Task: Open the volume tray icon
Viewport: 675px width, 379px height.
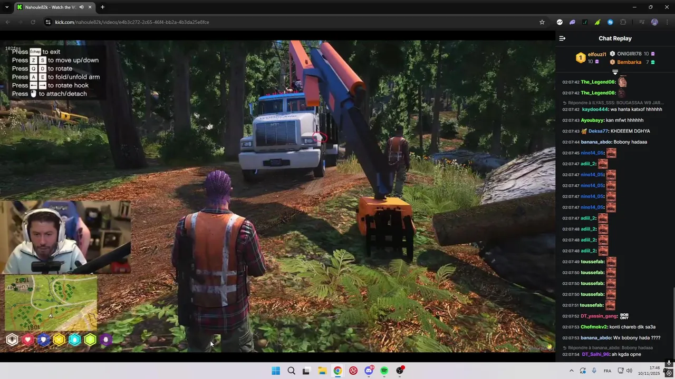Action: pyautogui.click(x=629, y=371)
